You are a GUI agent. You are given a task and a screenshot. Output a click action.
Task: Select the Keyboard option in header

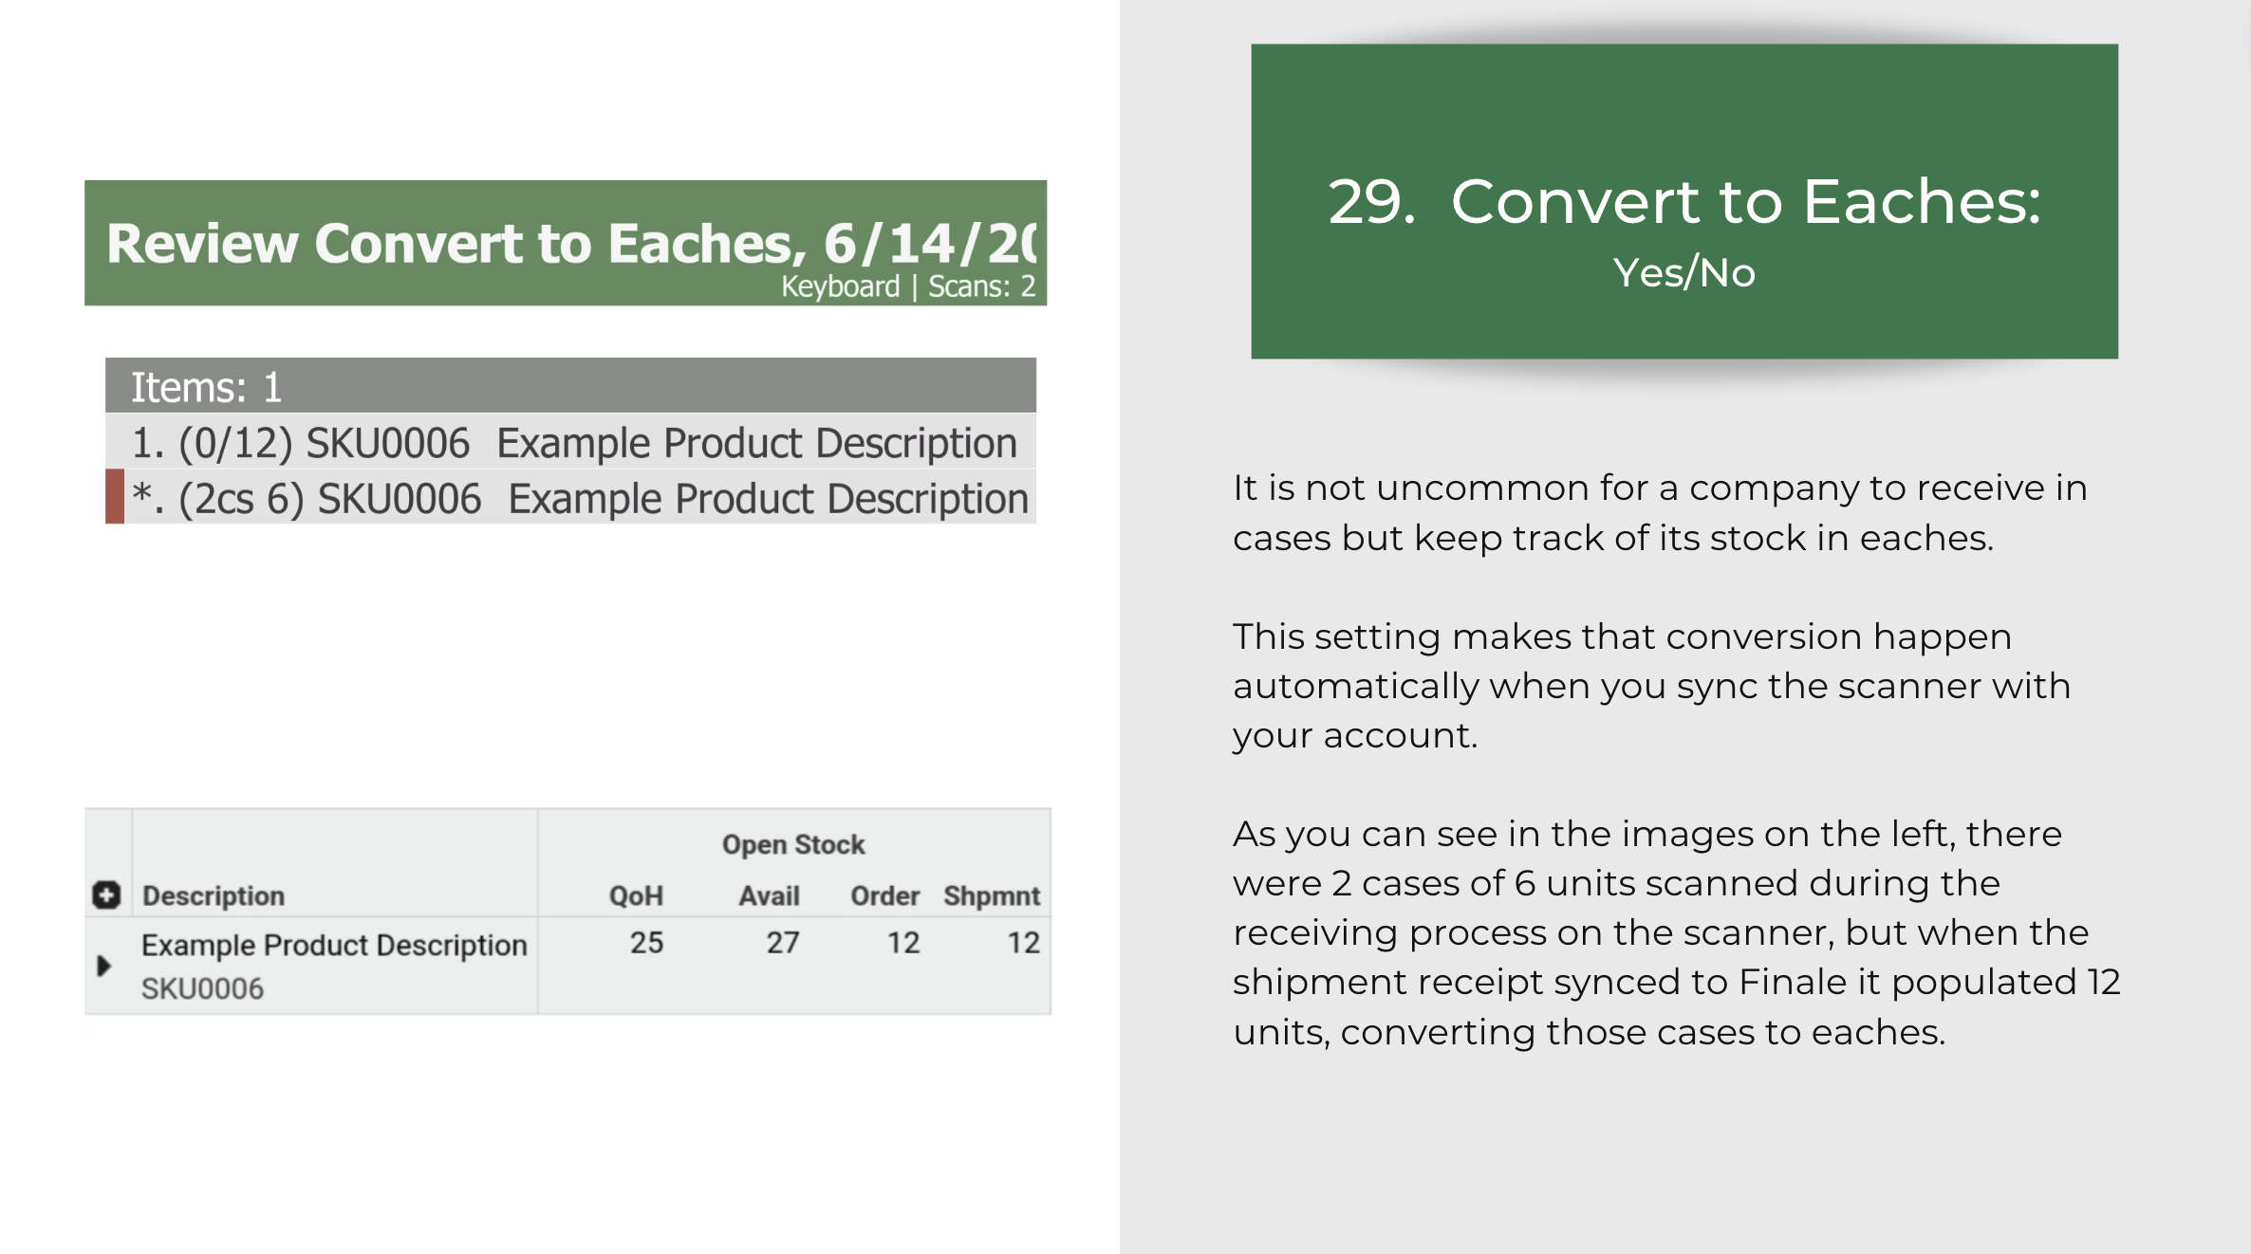coord(840,286)
